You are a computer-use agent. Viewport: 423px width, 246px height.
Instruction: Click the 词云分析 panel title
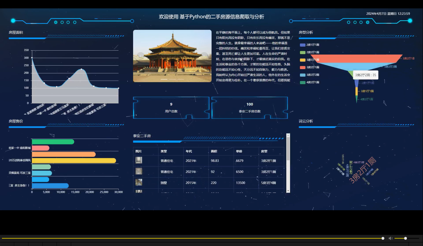[x=306, y=121]
